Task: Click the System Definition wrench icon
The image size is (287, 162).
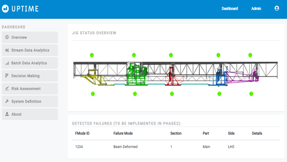Action: pos(7,101)
